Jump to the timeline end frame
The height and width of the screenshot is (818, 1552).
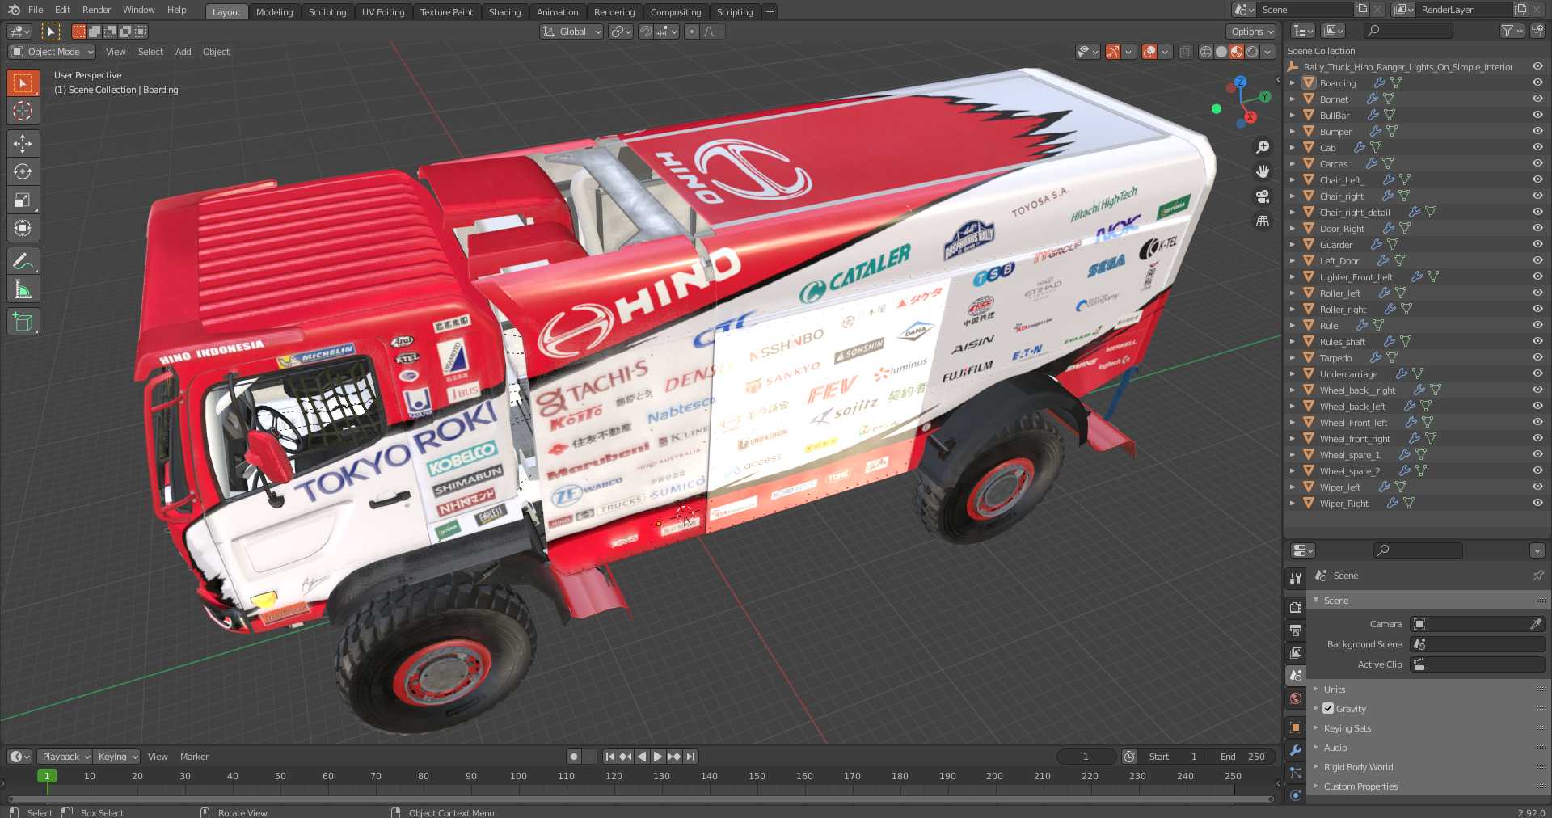(x=690, y=757)
